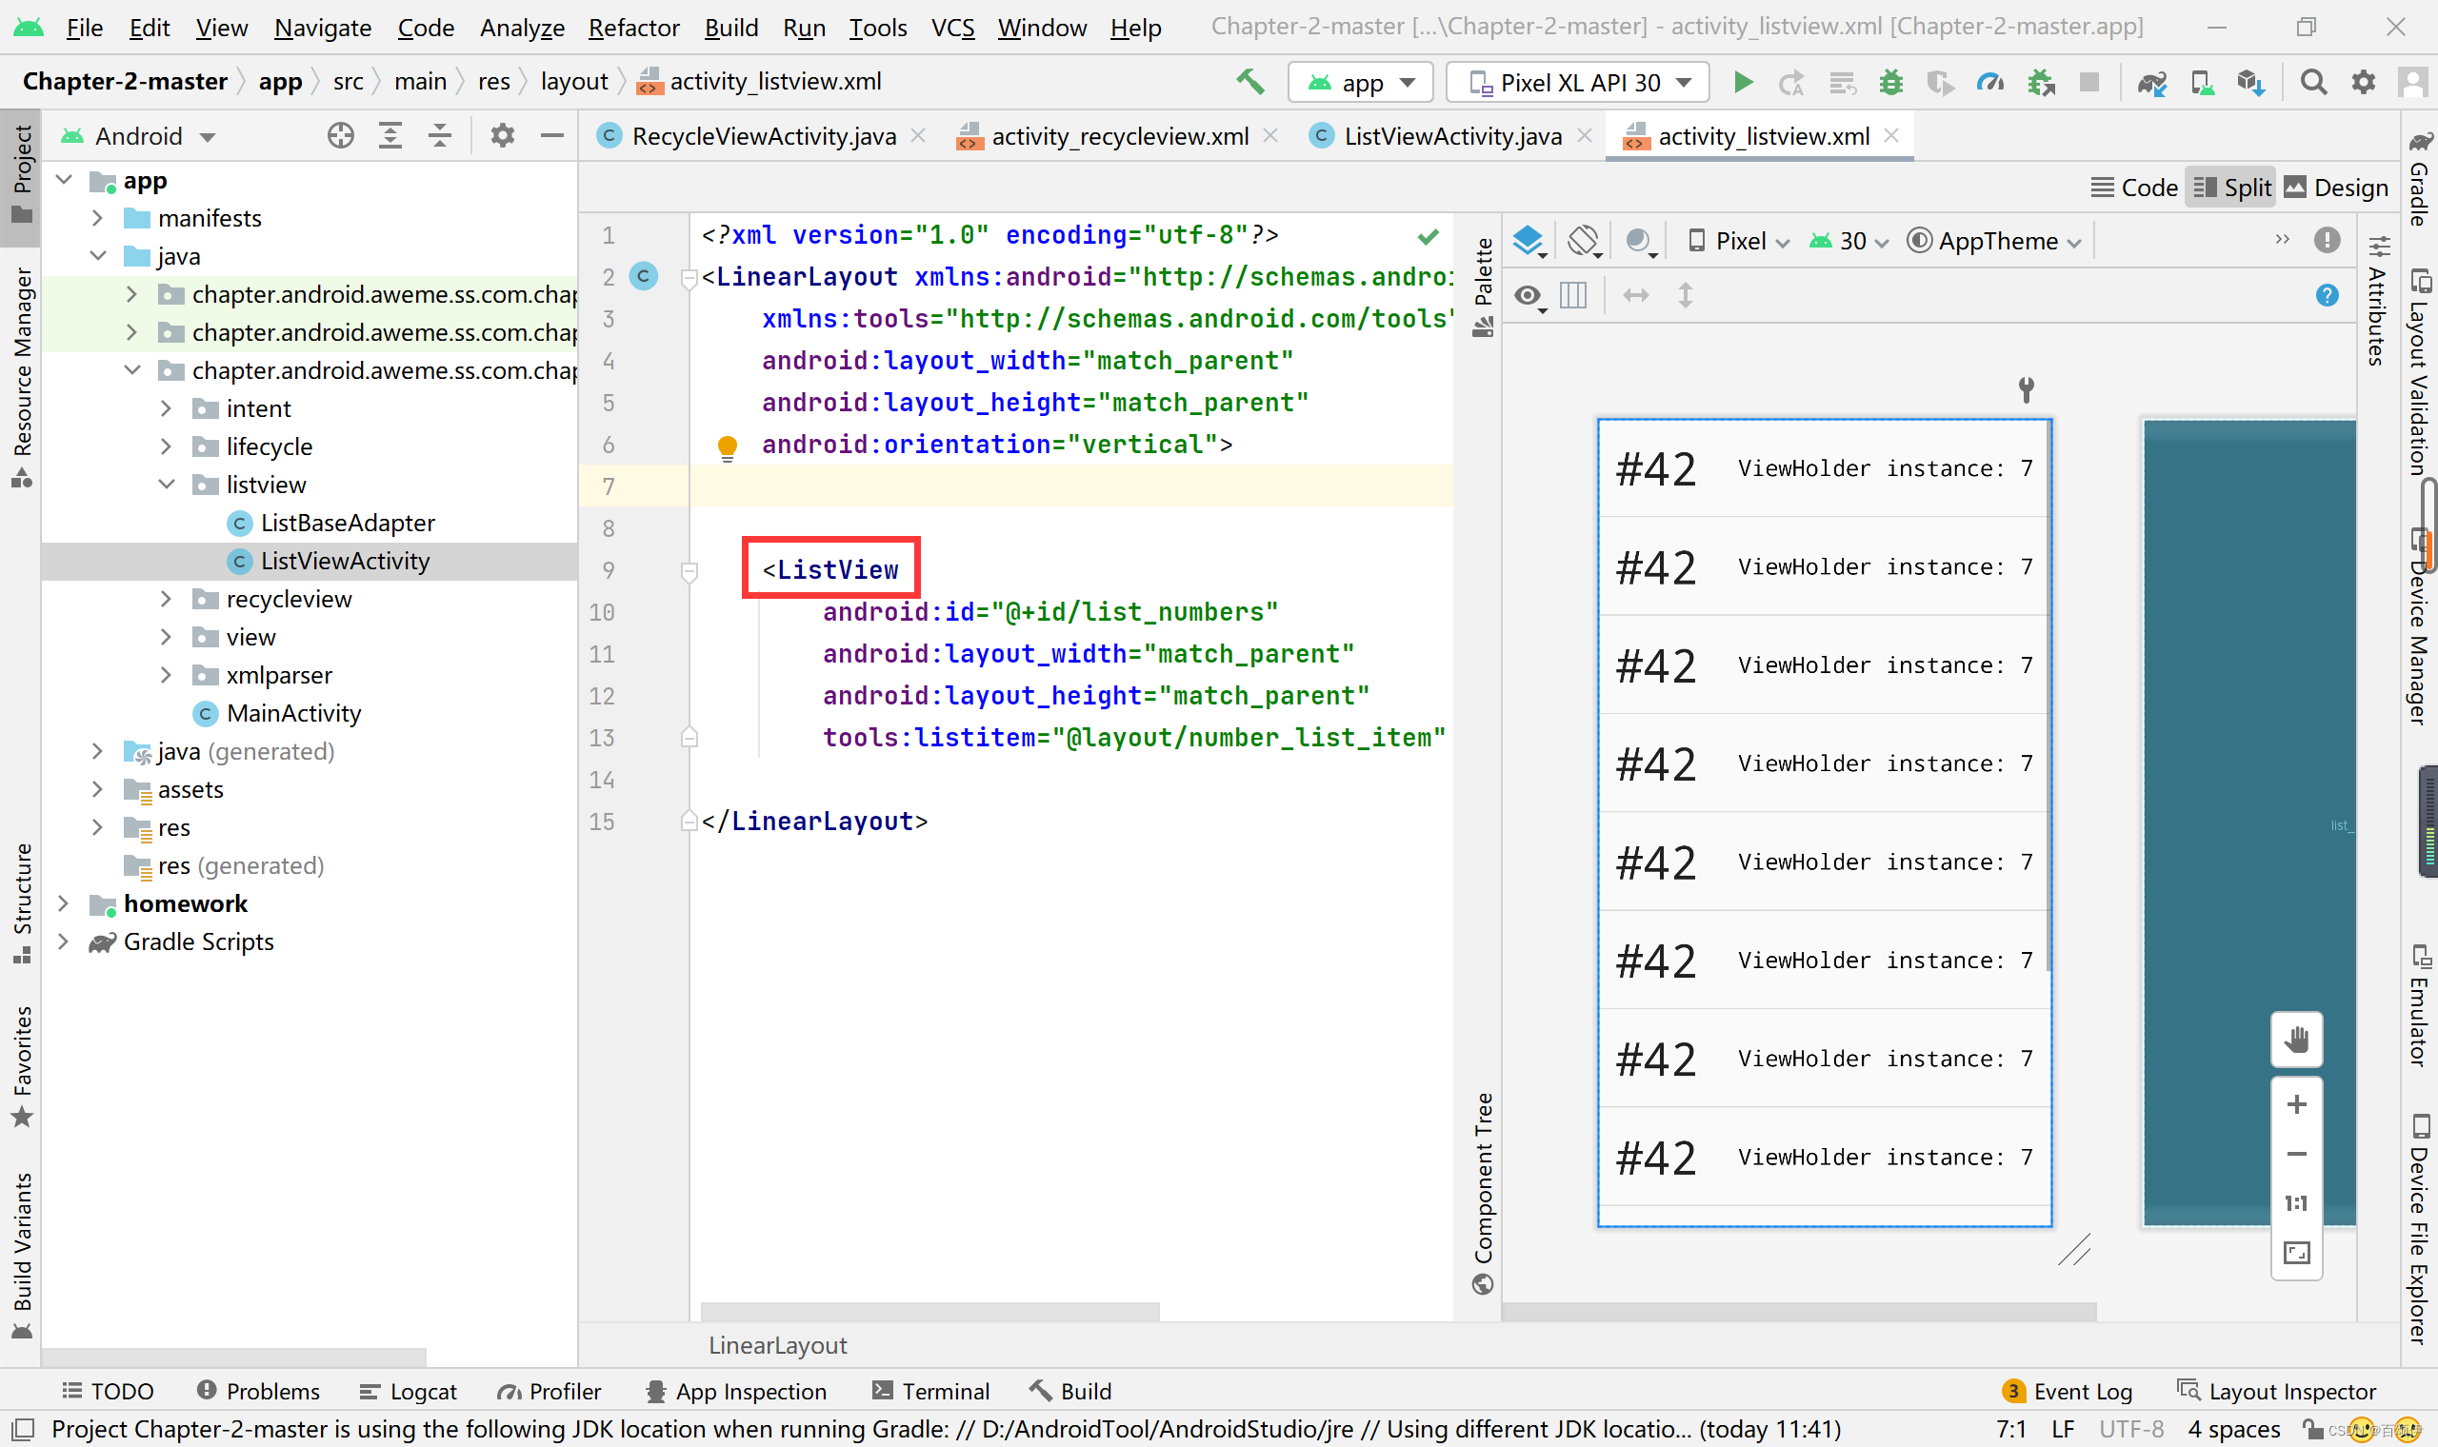This screenshot has width=2438, height=1447.
Task: Click the orientation rotate icon in design toolbar
Action: click(x=1584, y=241)
